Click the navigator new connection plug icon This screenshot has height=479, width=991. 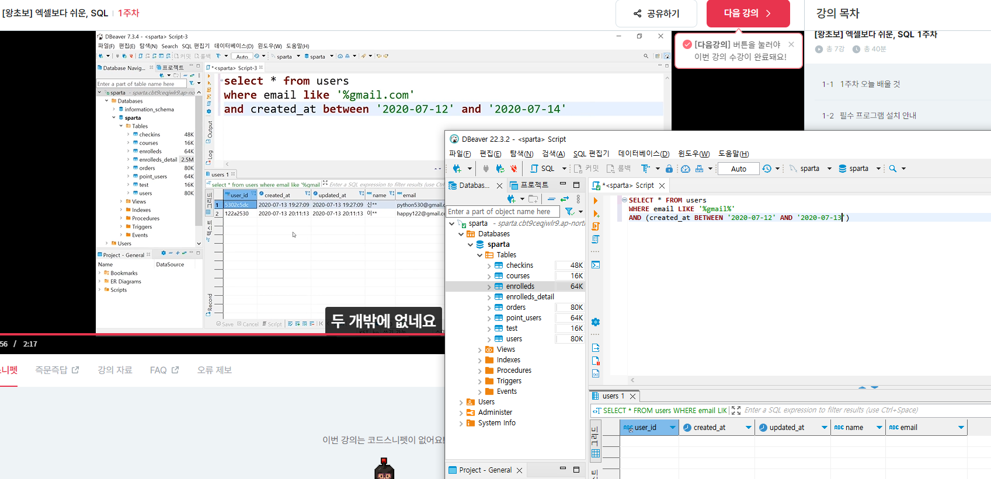click(512, 199)
